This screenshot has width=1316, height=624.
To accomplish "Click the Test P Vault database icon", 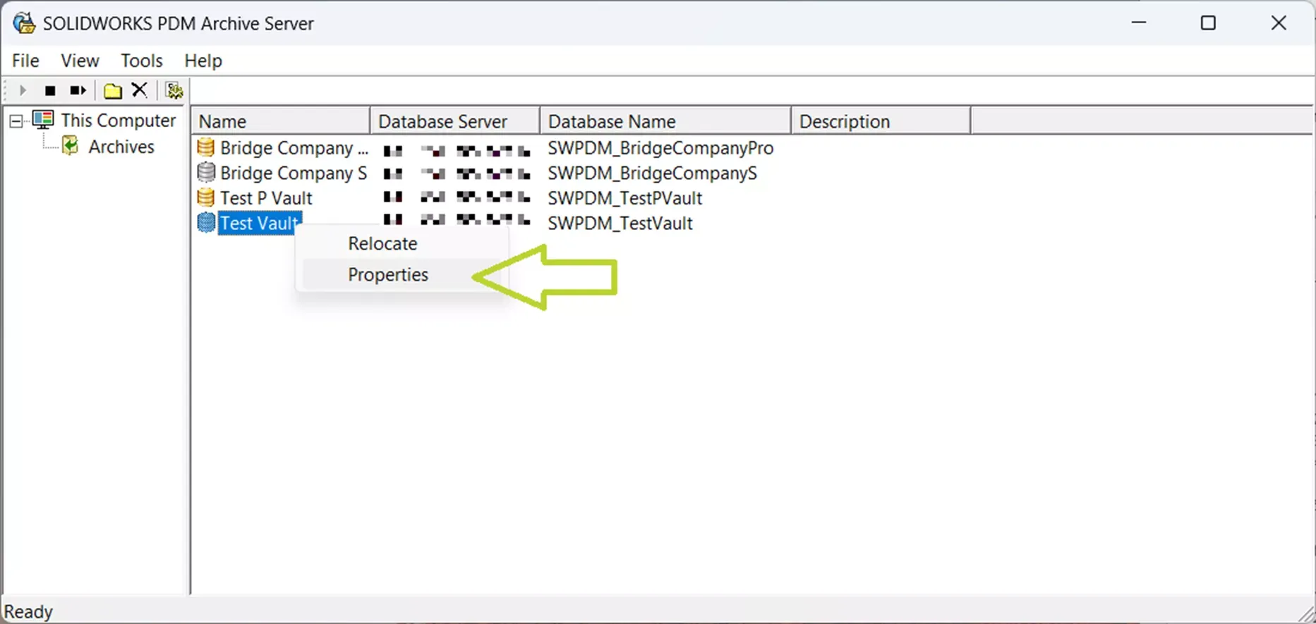I will [x=205, y=197].
